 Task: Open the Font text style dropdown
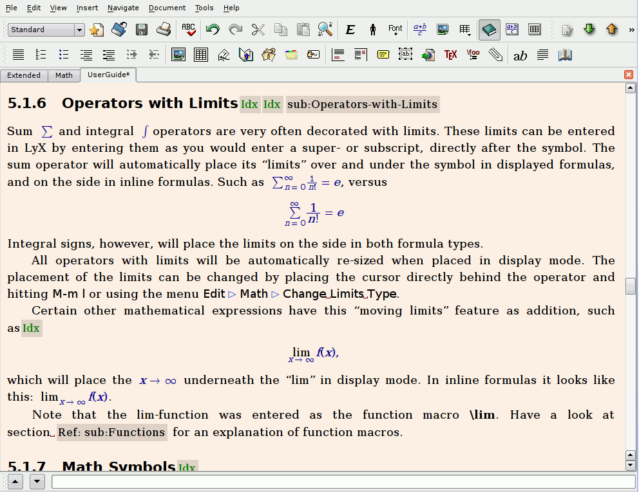(x=396, y=30)
